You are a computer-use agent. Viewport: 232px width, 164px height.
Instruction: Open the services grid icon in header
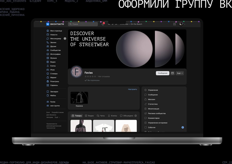175,24
